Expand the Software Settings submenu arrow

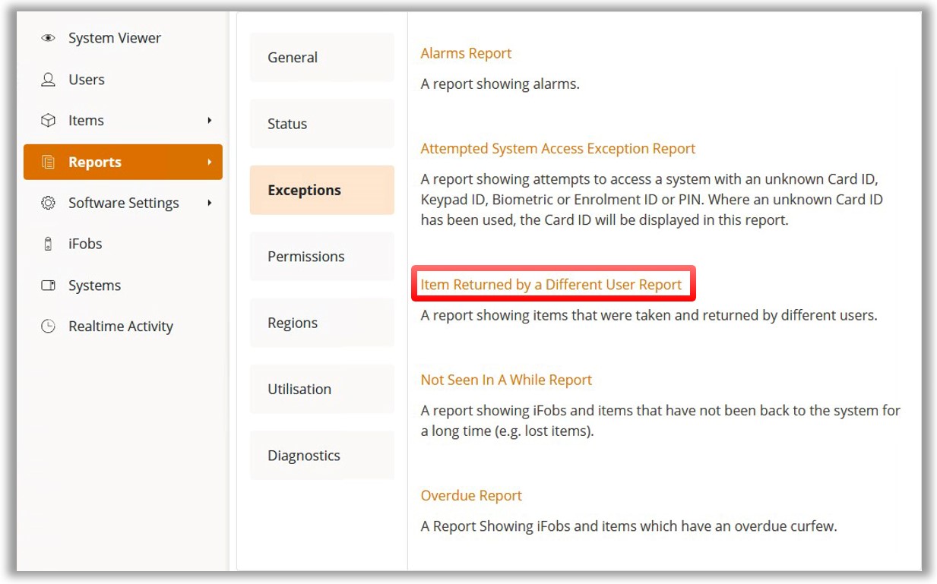(209, 203)
